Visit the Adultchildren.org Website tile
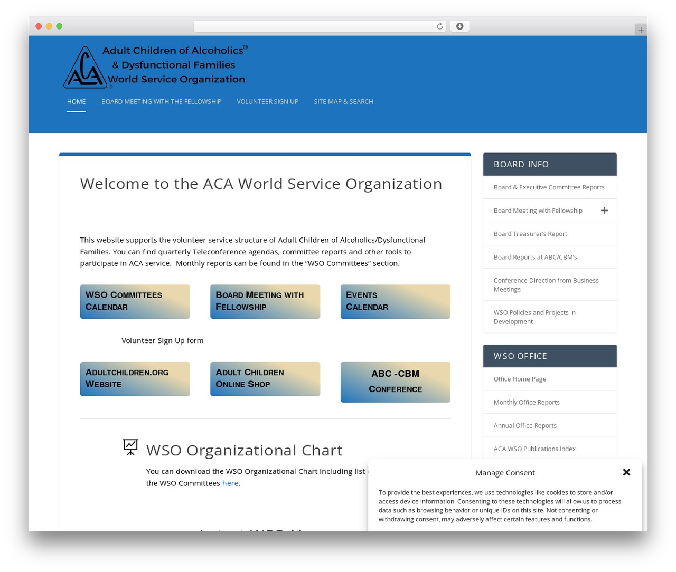The image size is (676, 572). (x=135, y=379)
